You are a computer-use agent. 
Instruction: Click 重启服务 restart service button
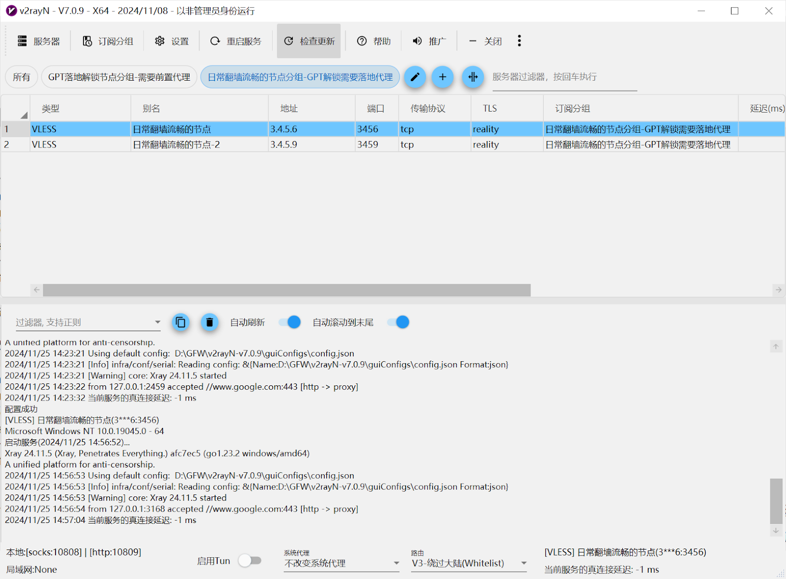(x=236, y=41)
